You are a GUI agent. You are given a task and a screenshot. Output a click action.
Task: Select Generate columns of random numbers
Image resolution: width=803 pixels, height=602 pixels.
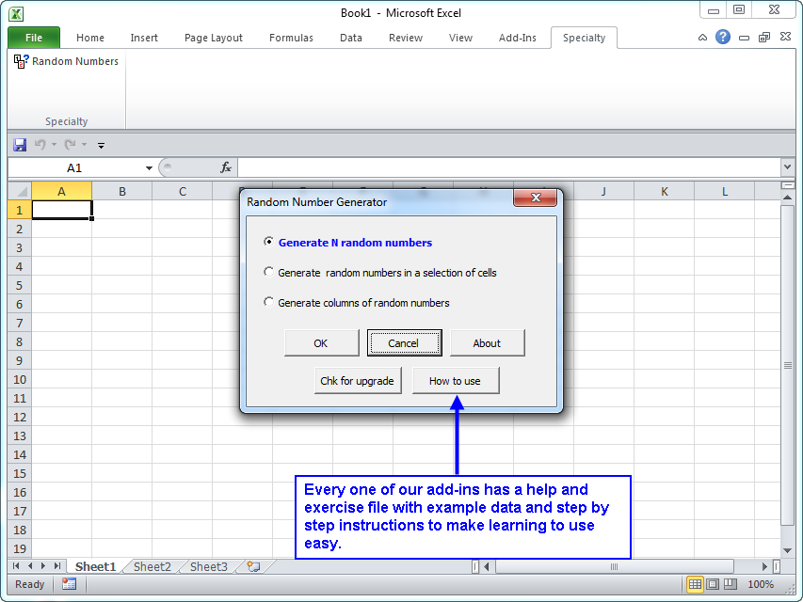click(268, 303)
